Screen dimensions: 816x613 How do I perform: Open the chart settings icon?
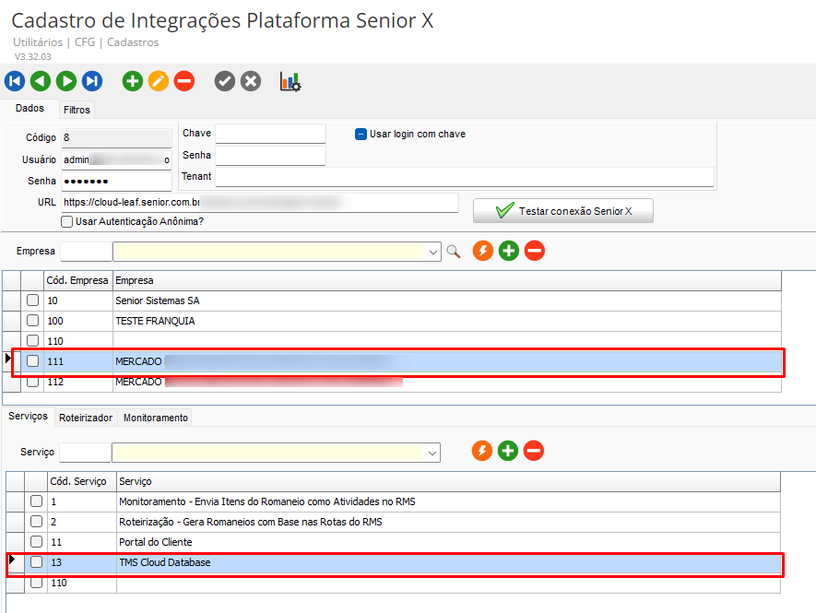pos(290,81)
